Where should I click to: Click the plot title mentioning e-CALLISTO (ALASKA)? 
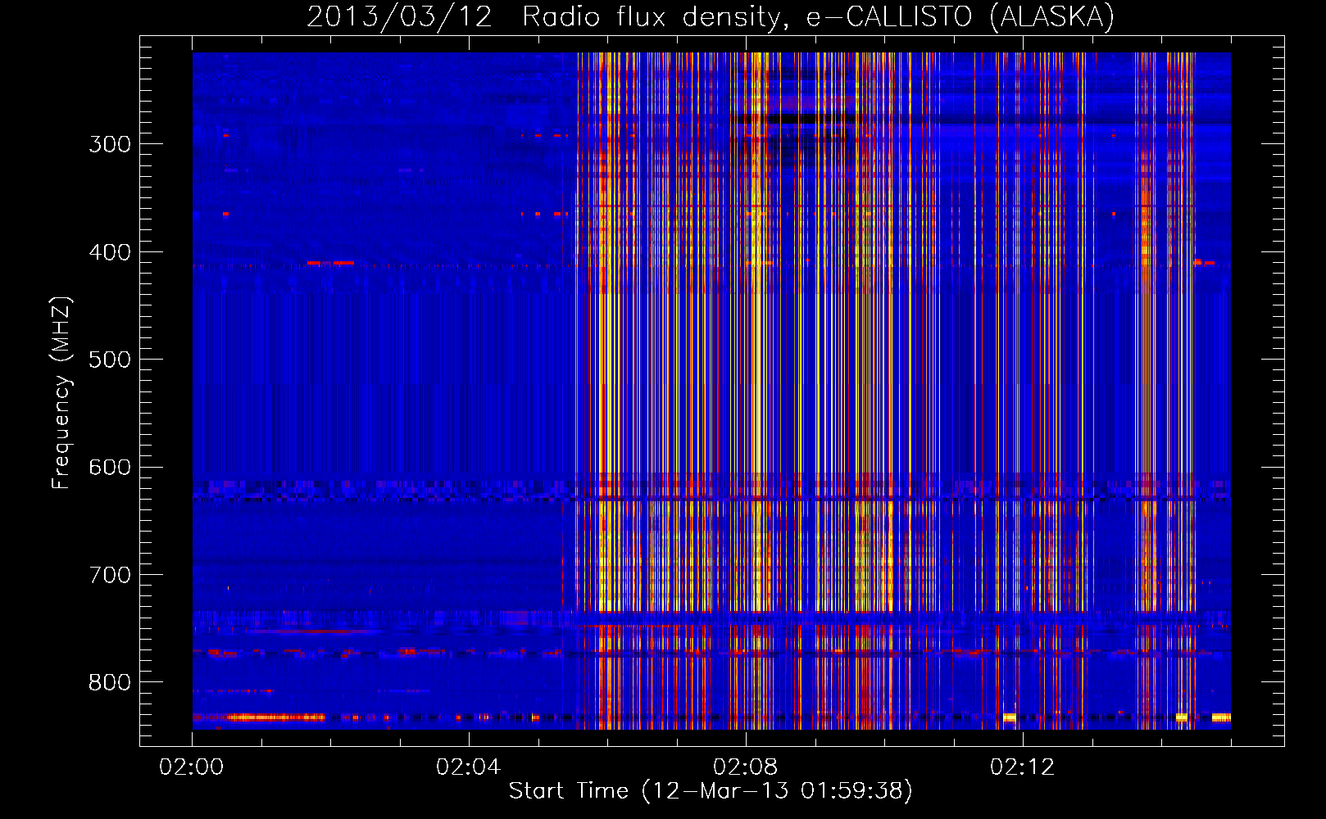[x=711, y=16]
